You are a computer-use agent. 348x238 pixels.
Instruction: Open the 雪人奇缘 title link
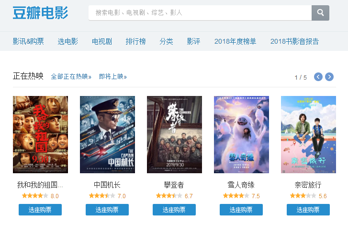coord(241,185)
